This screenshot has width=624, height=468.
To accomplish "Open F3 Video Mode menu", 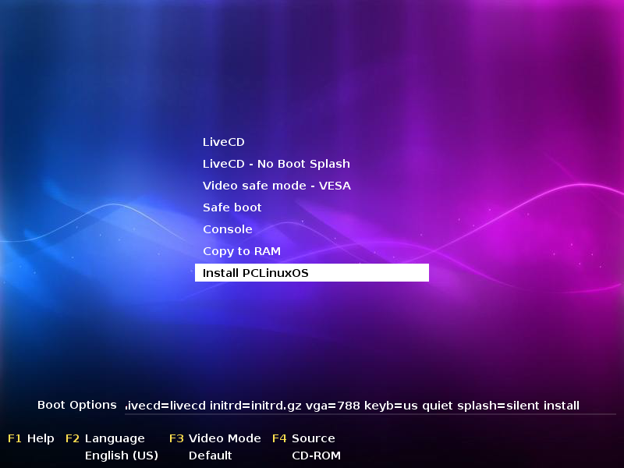I will [215, 438].
